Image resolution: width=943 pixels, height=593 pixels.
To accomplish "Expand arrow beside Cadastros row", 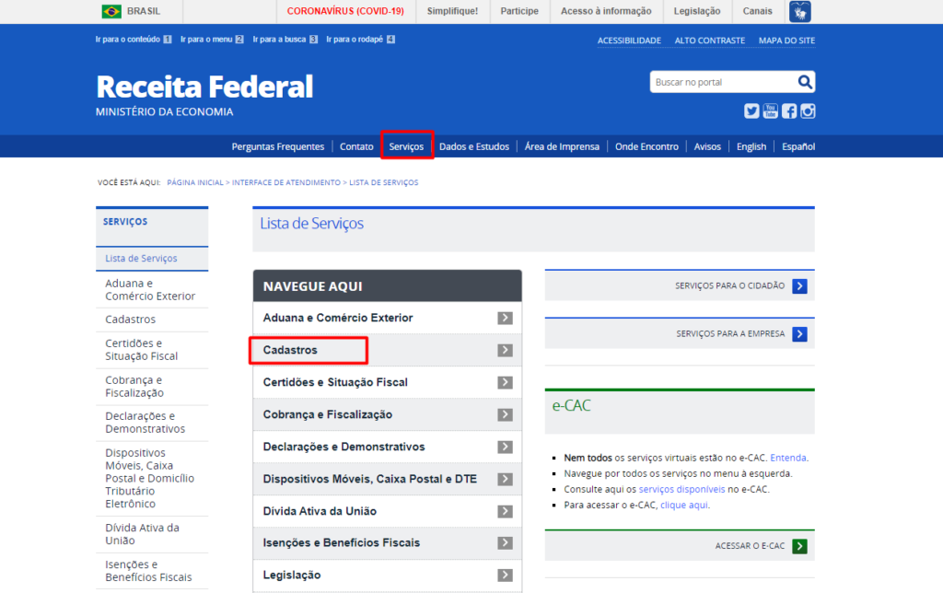I will (x=506, y=350).
